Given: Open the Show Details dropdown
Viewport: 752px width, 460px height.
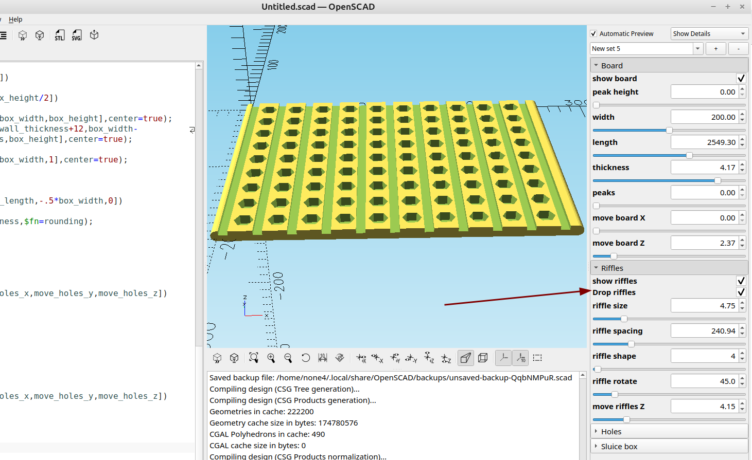Looking at the screenshot, I should 709,34.
